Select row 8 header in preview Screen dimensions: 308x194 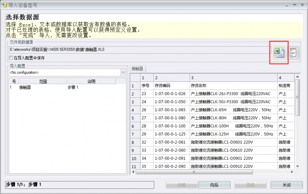point(135,142)
